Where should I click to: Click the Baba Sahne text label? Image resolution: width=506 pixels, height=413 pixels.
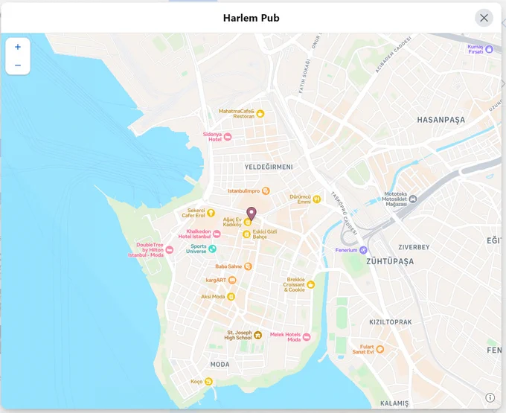tap(228, 266)
